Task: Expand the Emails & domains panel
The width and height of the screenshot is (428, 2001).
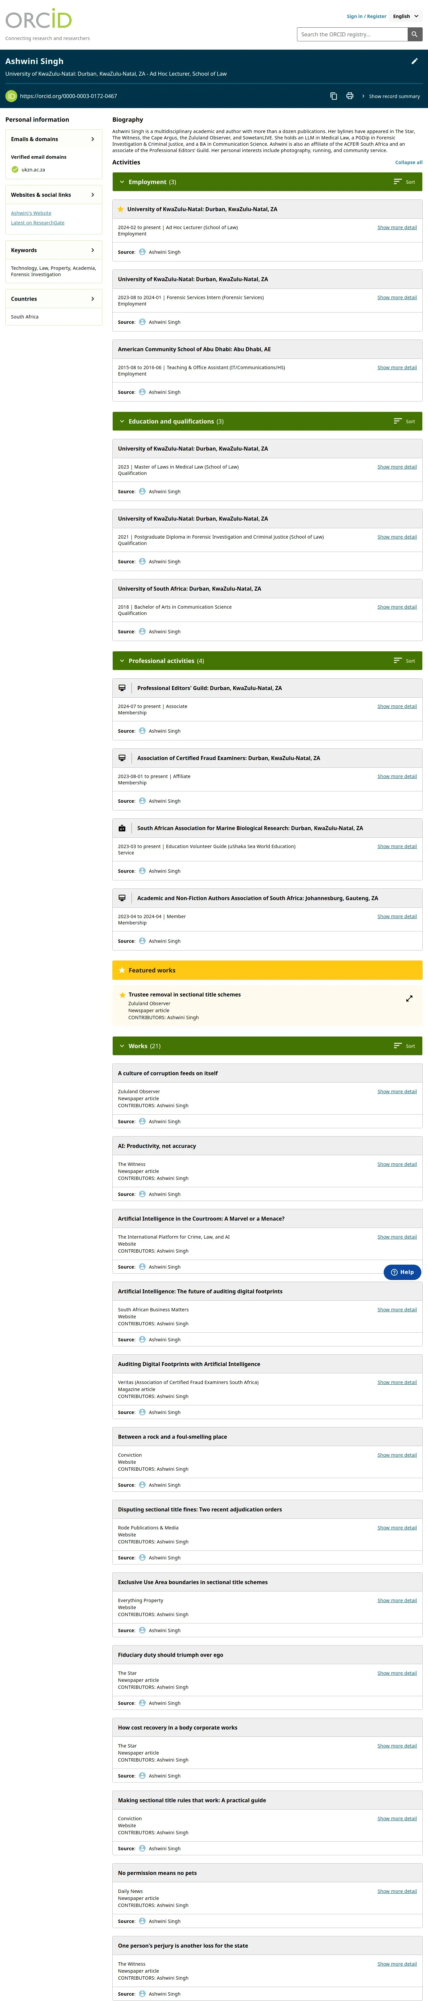Action: [x=92, y=139]
